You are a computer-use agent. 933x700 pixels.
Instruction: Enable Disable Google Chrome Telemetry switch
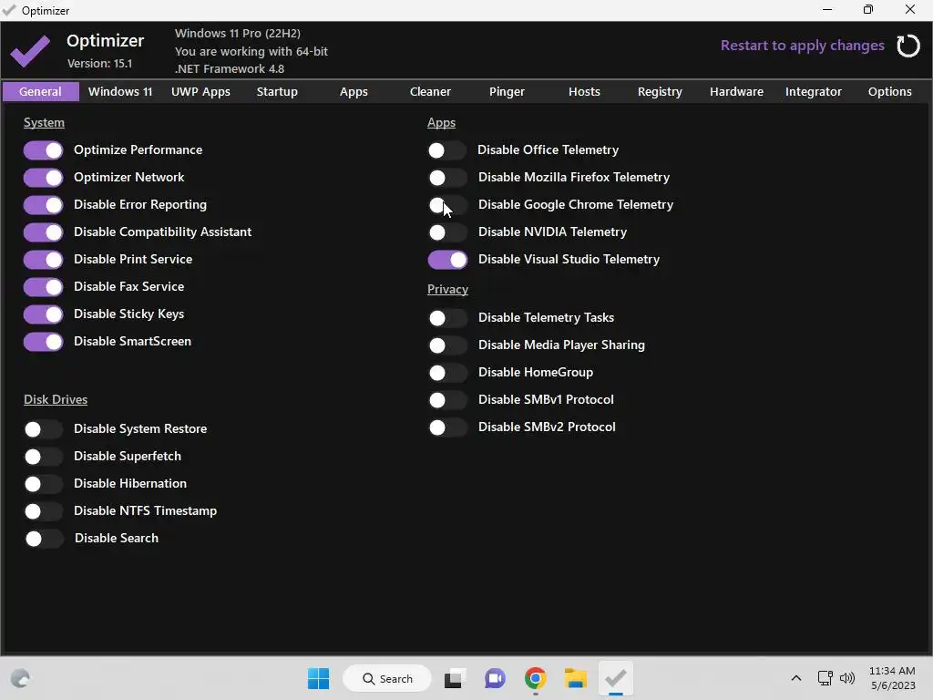pyautogui.click(x=447, y=205)
